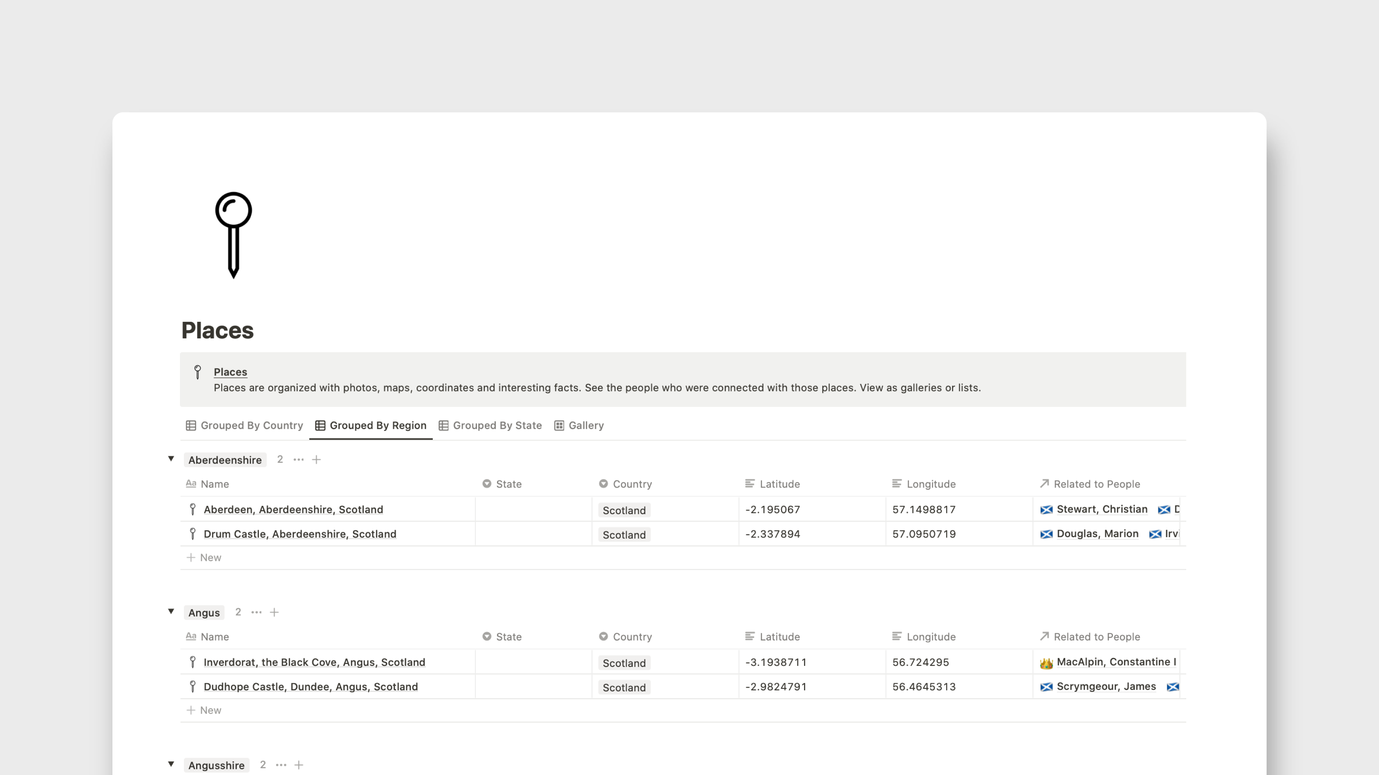Click plus icon next to Aberdeenshire group

pyautogui.click(x=316, y=459)
